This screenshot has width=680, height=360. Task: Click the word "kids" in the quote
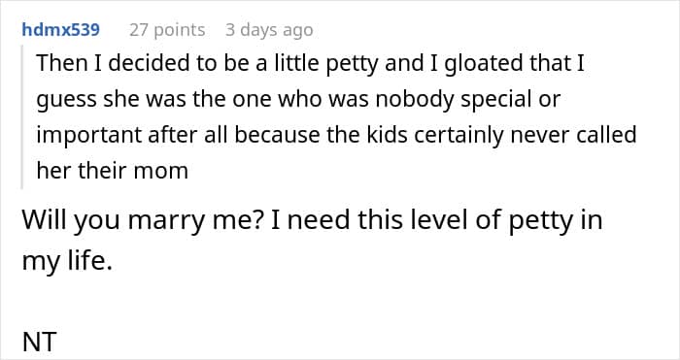coord(388,135)
